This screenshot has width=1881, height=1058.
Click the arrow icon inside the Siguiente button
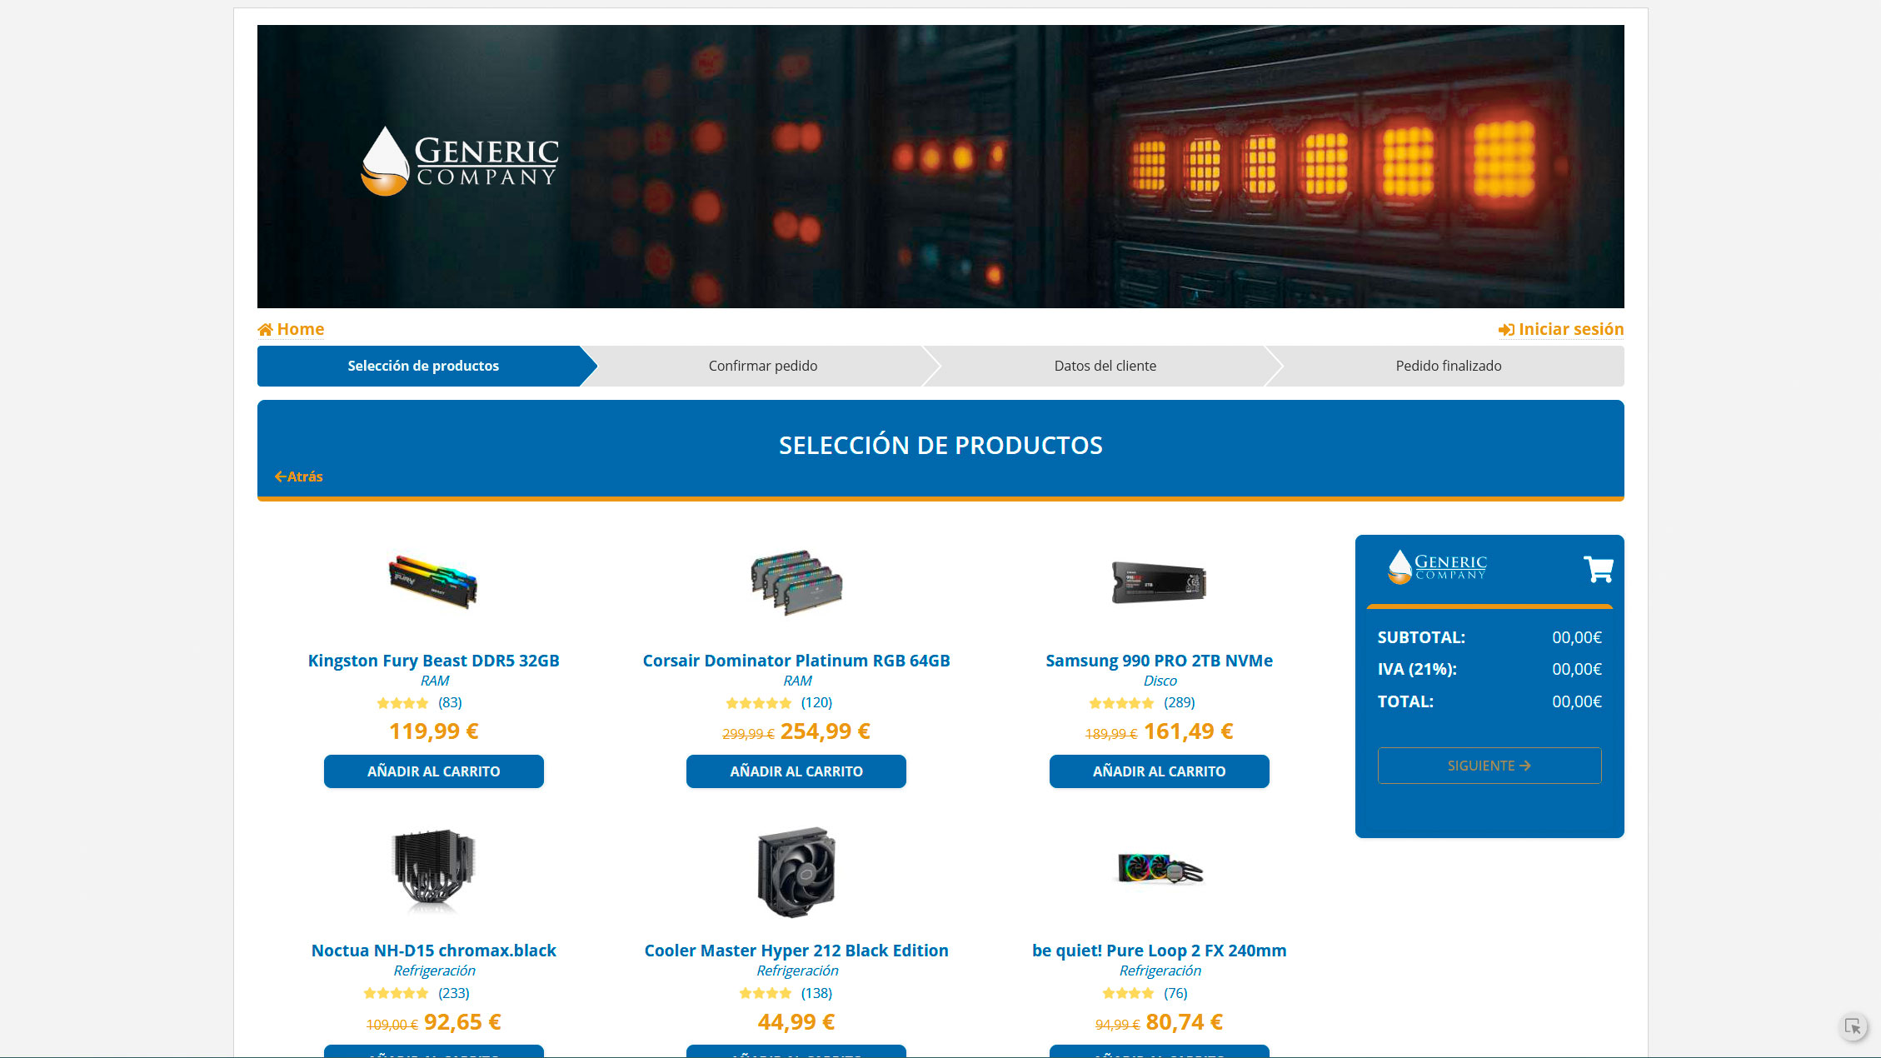(x=1525, y=765)
